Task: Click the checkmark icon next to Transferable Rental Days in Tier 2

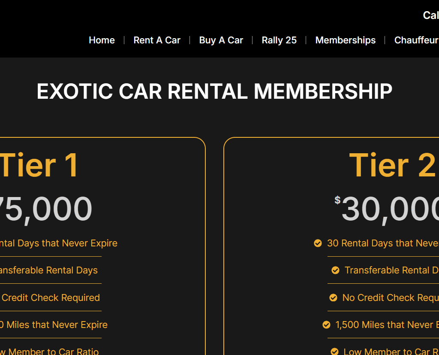Action: (x=335, y=270)
